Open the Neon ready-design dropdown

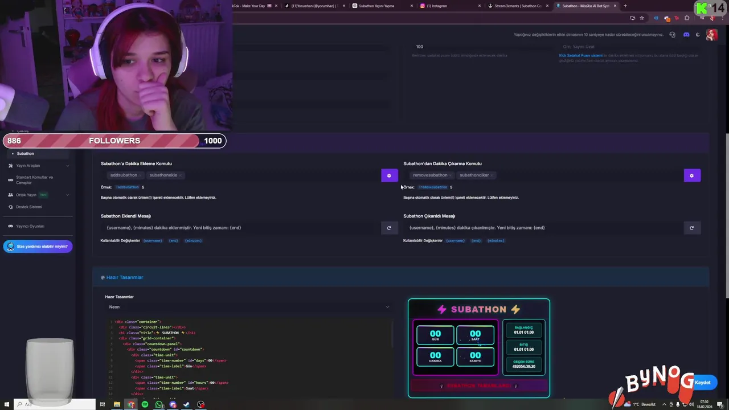click(249, 307)
